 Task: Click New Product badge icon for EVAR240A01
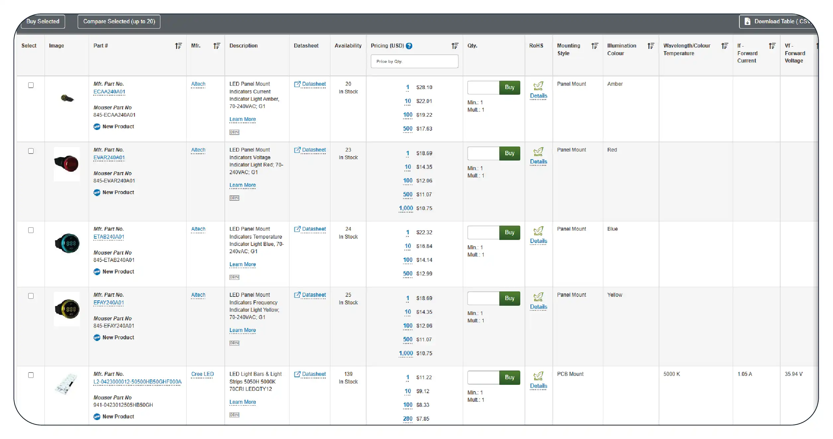point(97,192)
